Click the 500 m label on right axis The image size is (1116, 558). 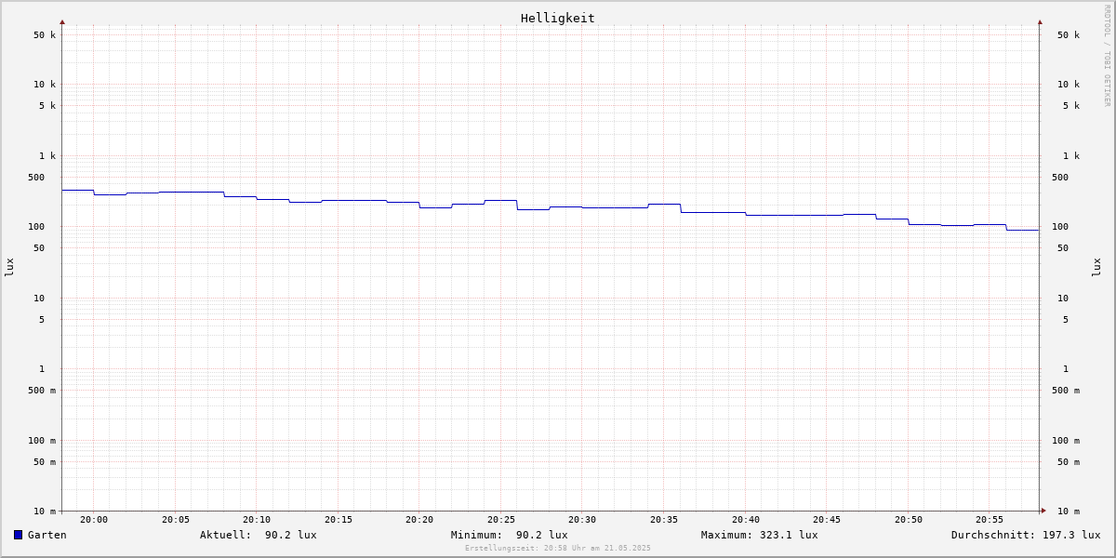click(1066, 391)
